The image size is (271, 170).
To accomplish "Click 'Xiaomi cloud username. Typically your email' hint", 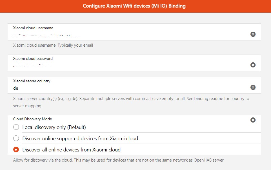I will 53,45.
